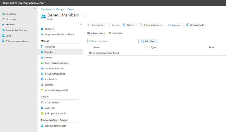Click the Remove button in toolbar
This screenshot has width=226, height=132.
pyautogui.click(x=114, y=25)
